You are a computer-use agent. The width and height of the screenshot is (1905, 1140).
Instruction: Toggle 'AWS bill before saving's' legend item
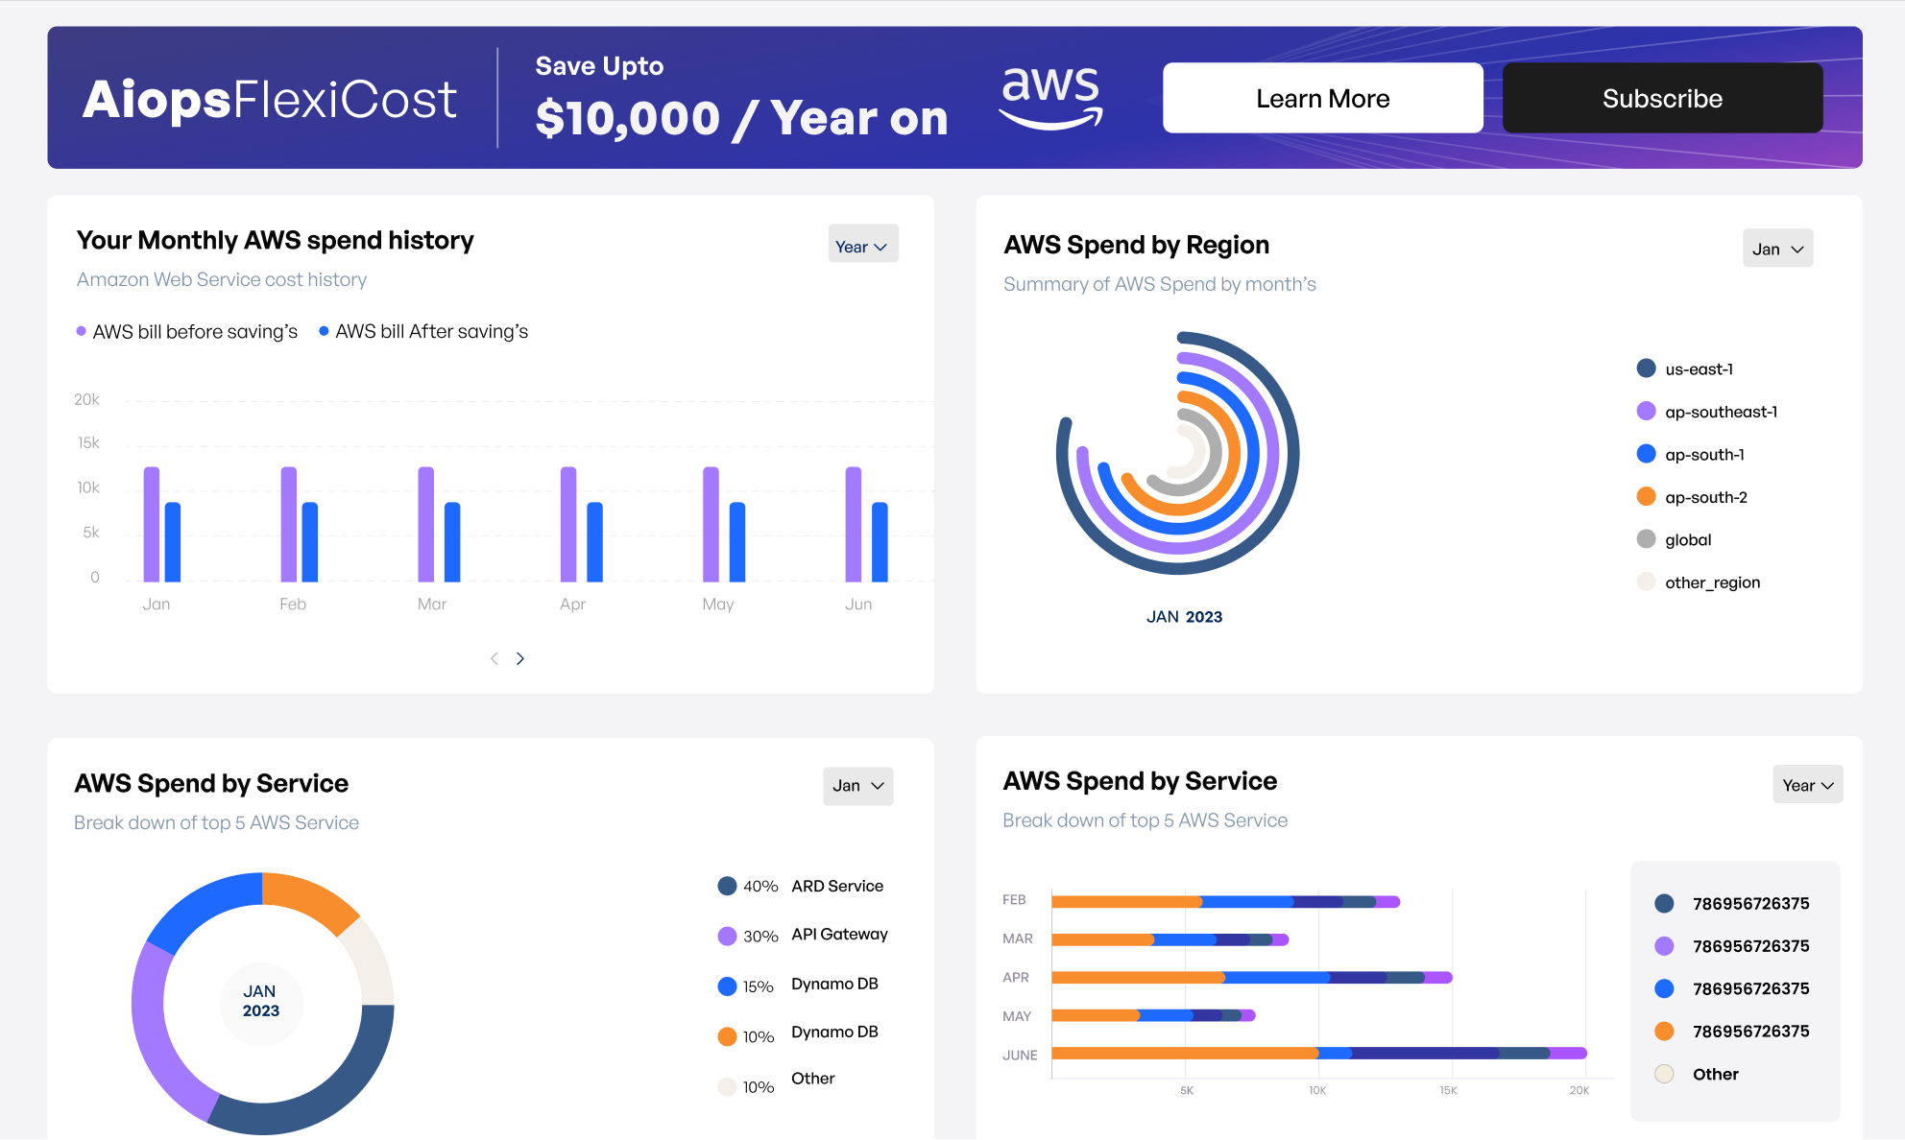coord(187,331)
